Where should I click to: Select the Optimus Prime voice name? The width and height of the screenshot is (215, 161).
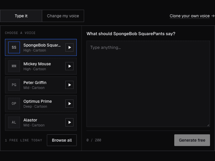(x=38, y=101)
